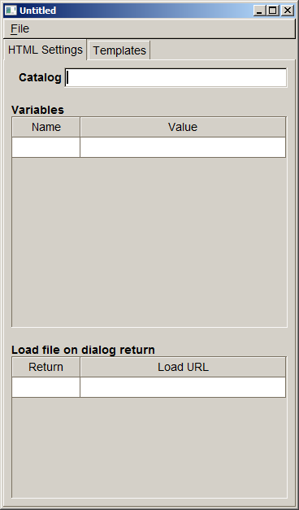This screenshot has height=510, width=299.
Task: Click the Untitled title bar text
Action: (37, 11)
